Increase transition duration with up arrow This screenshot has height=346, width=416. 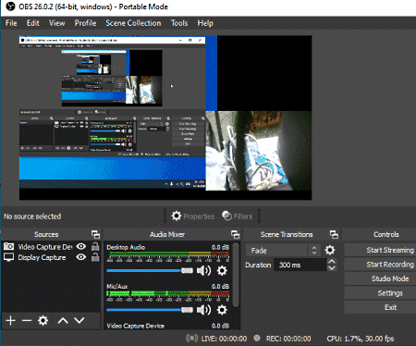[x=331, y=262]
